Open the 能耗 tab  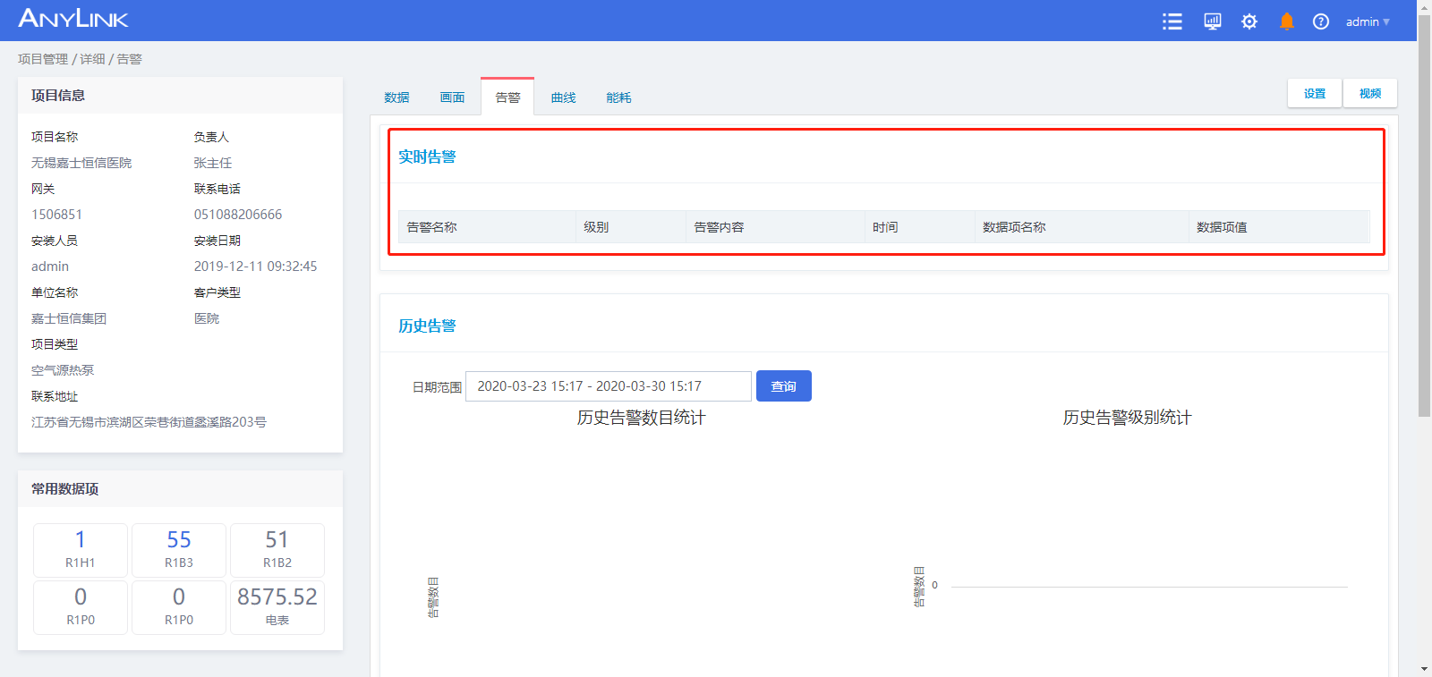click(618, 97)
